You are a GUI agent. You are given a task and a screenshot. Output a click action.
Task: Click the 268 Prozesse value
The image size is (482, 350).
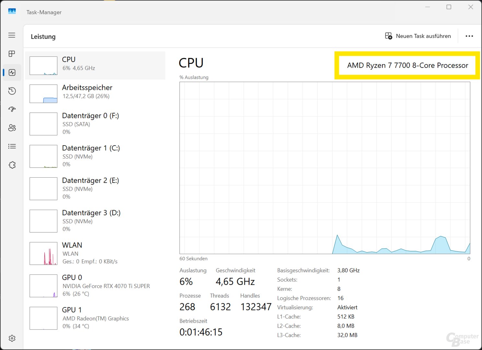point(187,307)
